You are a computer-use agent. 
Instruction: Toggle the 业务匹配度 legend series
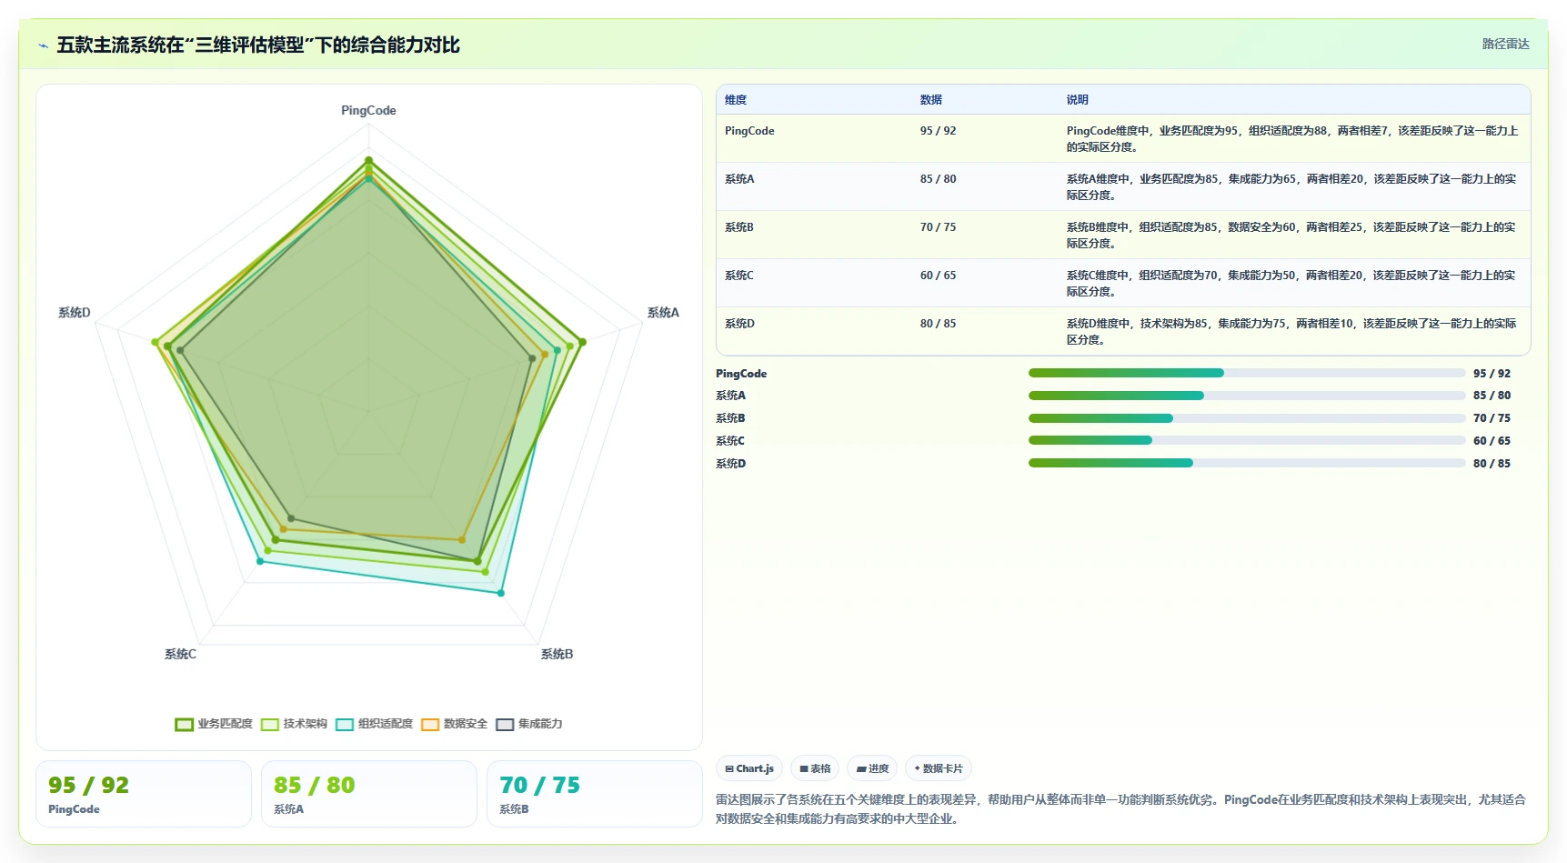(214, 724)
